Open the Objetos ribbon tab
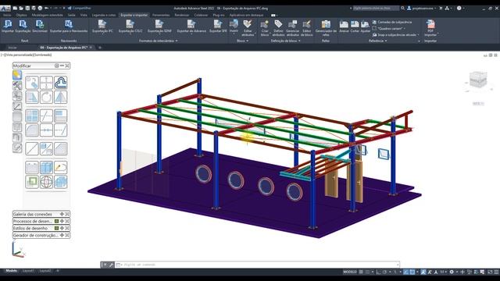 click(x=21, y=15)
